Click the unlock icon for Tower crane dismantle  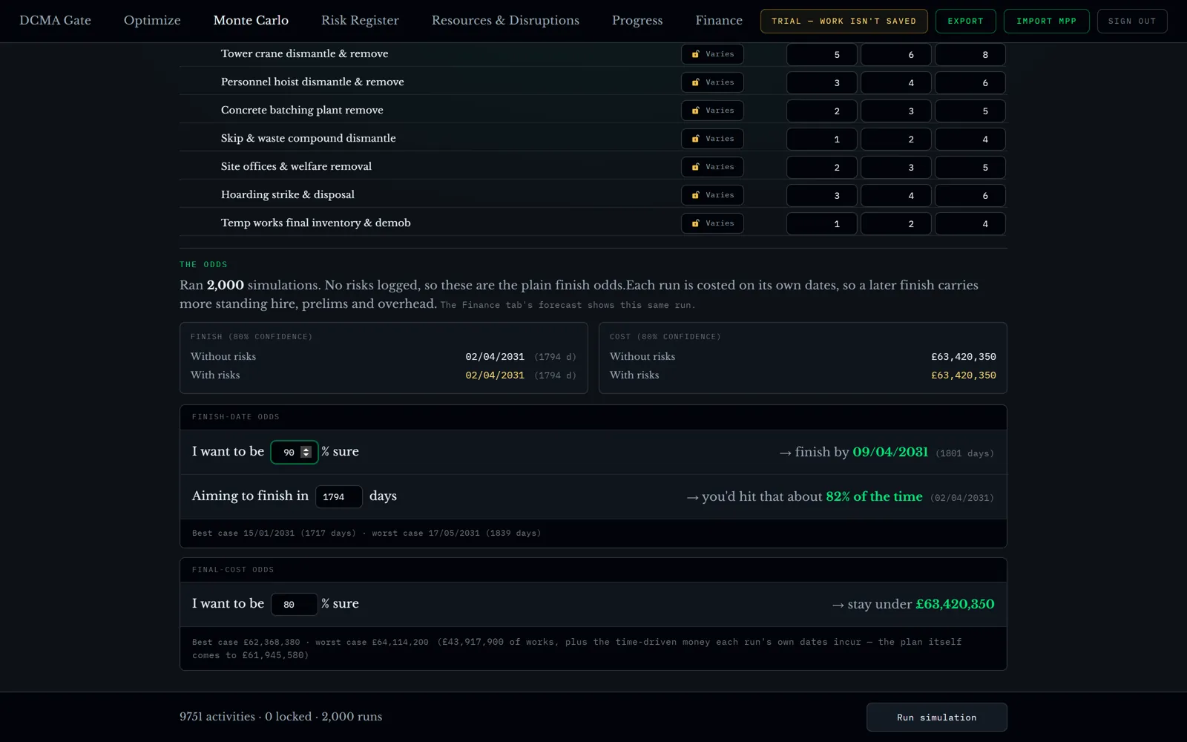[x=695, y=54]
